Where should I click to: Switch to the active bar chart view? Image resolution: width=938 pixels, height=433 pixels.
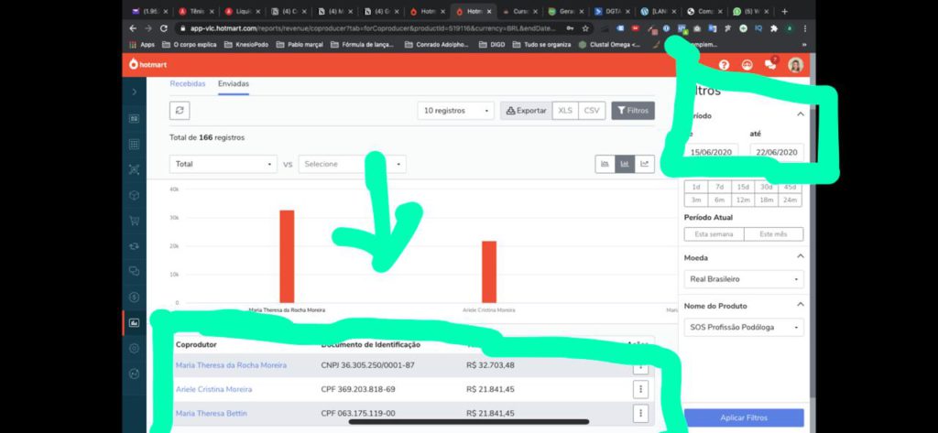(x=625, y=164)
